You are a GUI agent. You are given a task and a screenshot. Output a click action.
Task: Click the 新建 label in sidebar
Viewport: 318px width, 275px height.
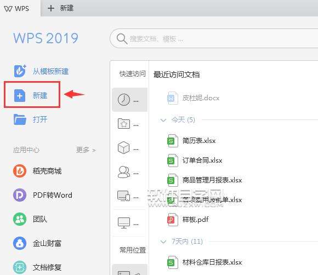coord(40,95)
